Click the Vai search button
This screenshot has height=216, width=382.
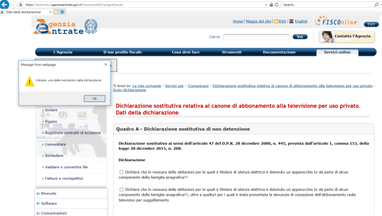pos(300,37)
